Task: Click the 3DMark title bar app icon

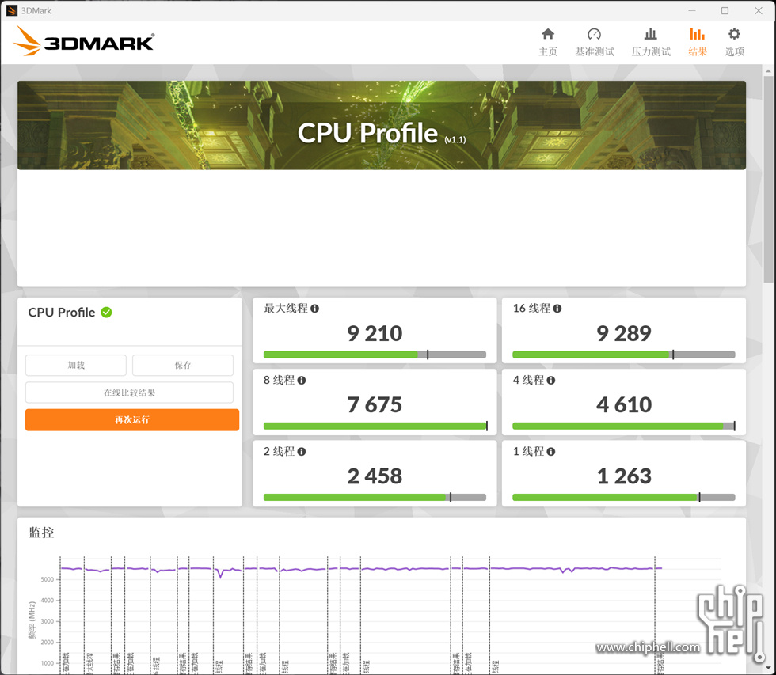Action: 11,10
